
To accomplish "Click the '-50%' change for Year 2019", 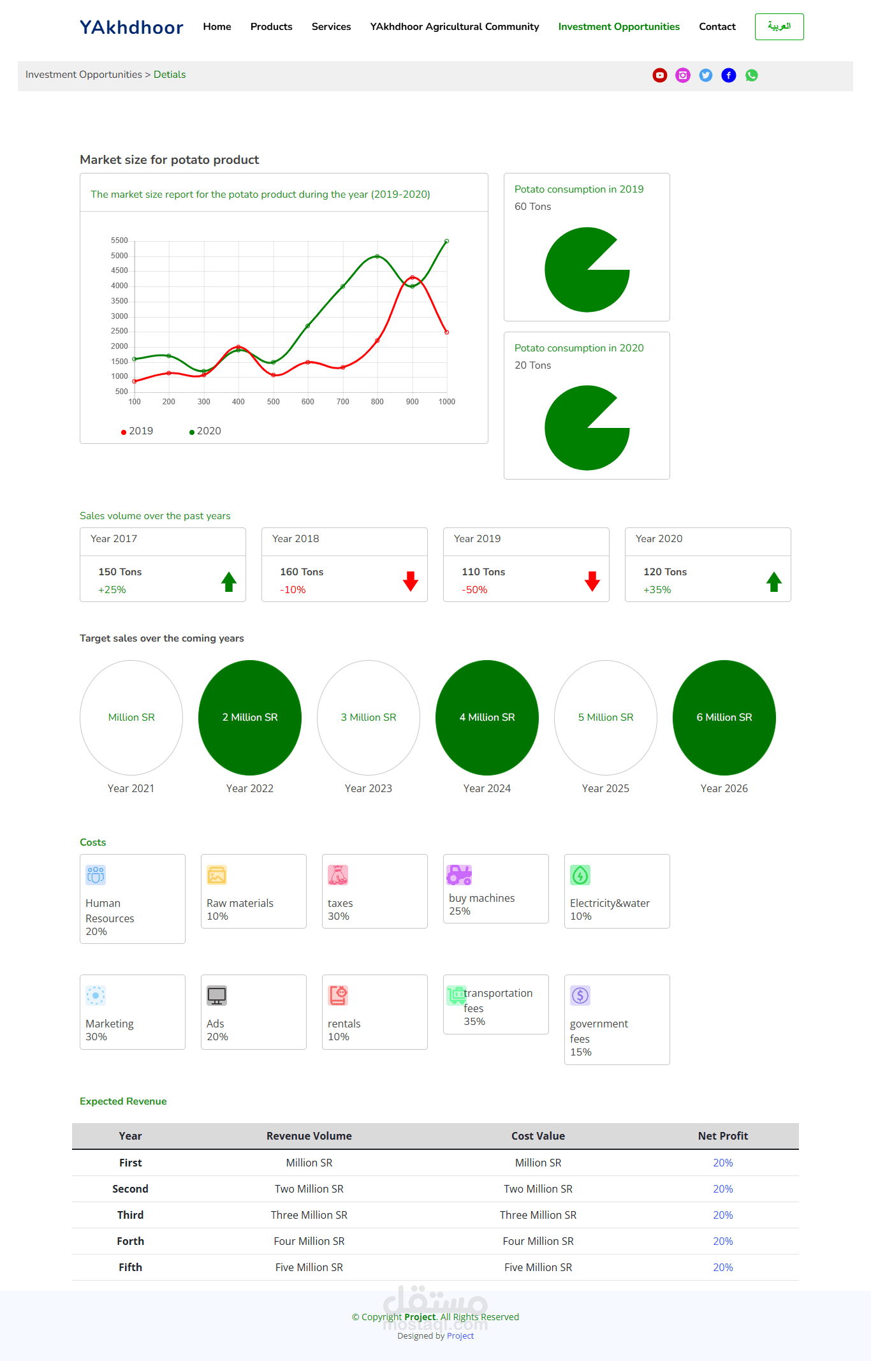I will click(x=474, y=590).
